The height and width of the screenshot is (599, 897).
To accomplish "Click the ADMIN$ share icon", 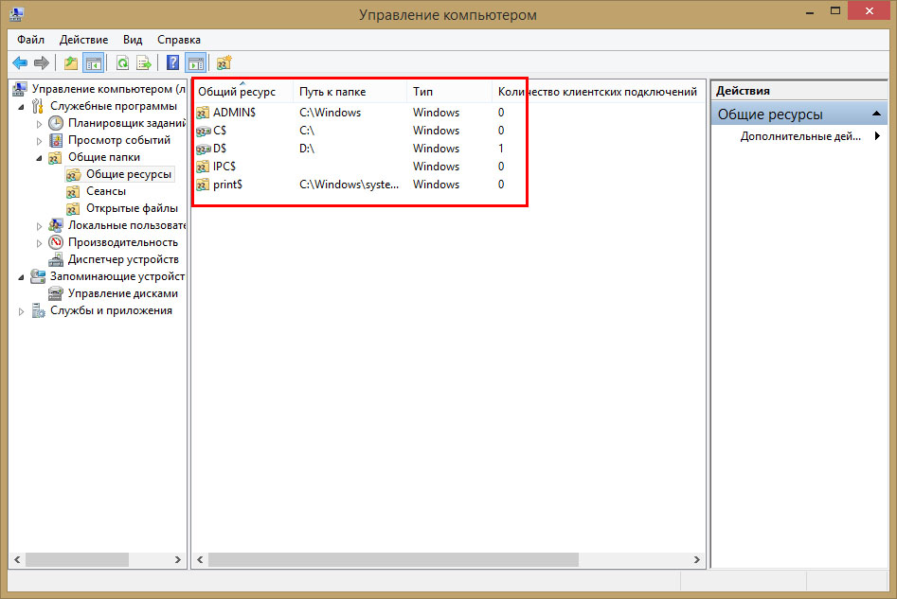I will tap(203, 113).
